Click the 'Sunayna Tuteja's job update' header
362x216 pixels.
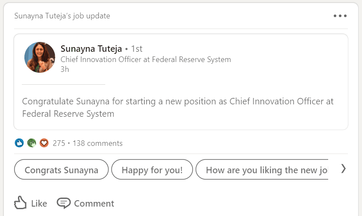coord(62,16)
